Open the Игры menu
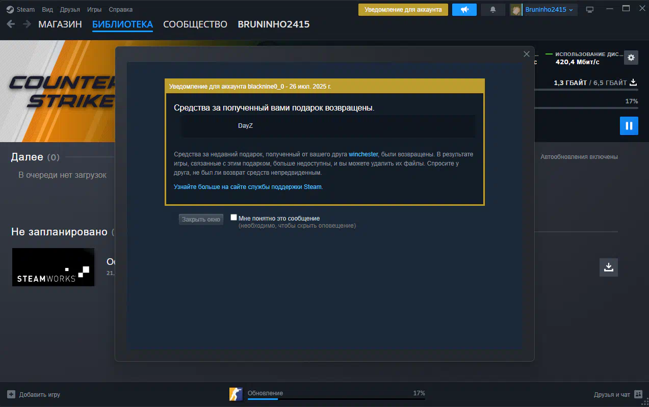The image size is (649, 407). (94, 9)
